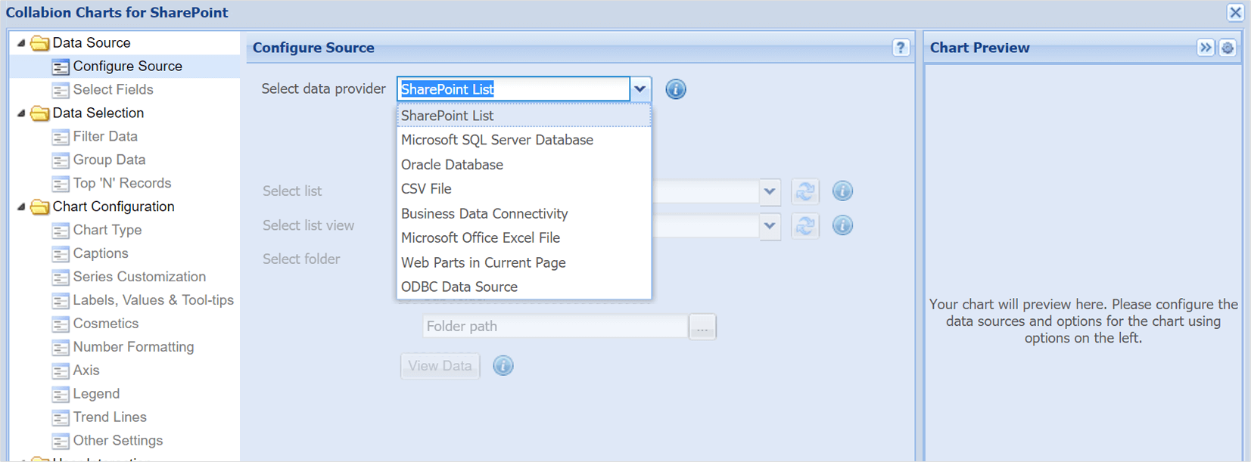Click the info icon next to View Data
This screenshot has height=462, width=1251.
pos(503,366)
